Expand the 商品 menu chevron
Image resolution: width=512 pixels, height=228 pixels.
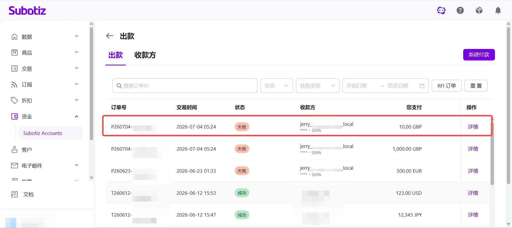pos(77,52)
